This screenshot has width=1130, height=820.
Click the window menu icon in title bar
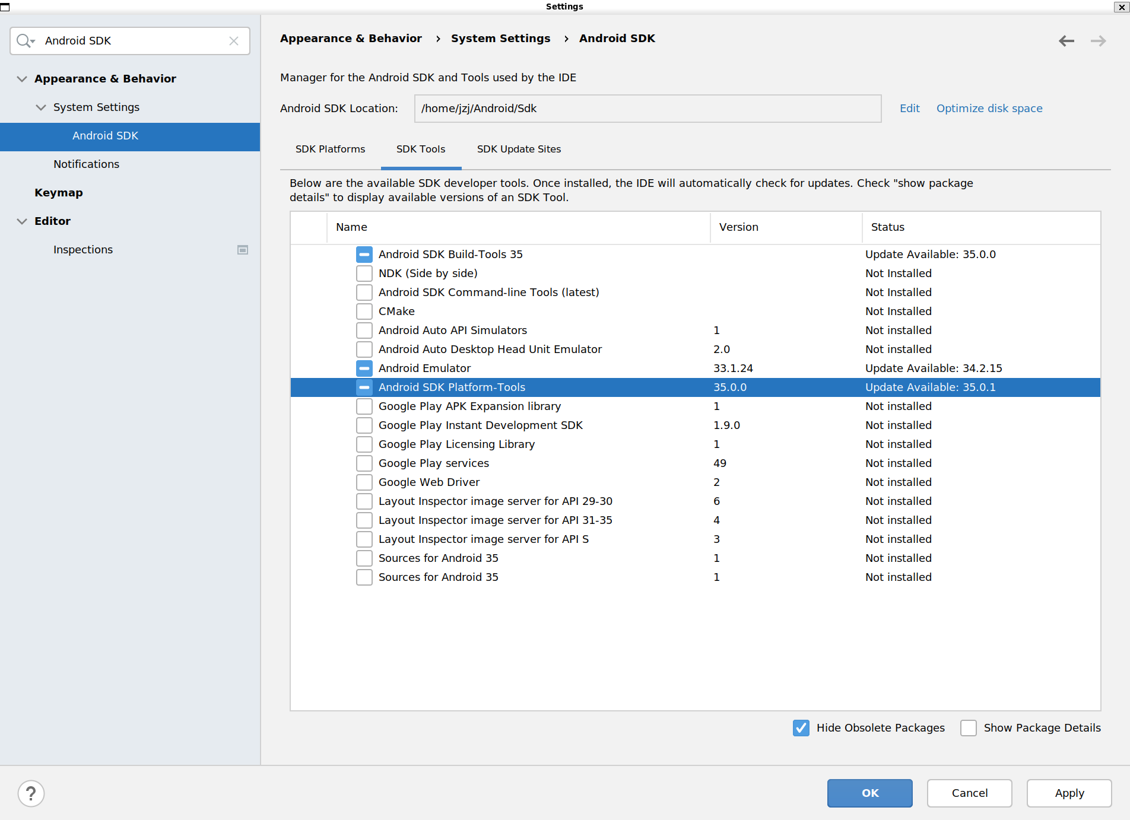pyautogui.click(x=5, y=7)
